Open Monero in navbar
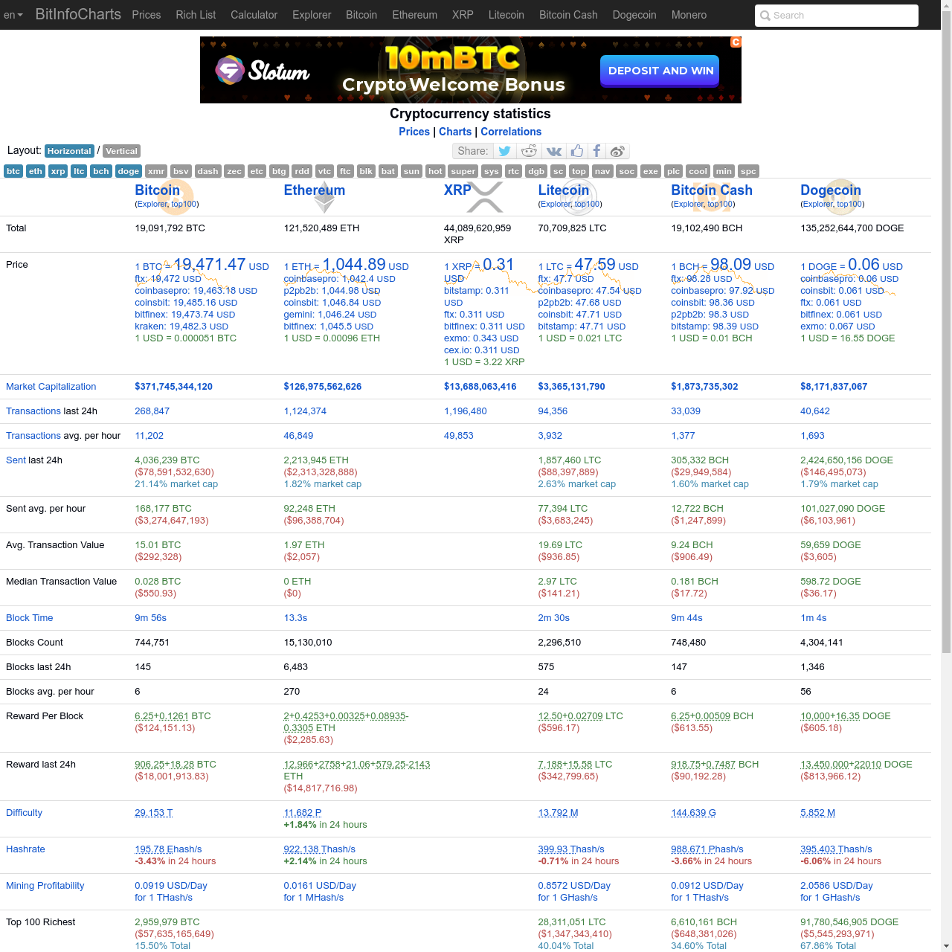 point(689,15)
